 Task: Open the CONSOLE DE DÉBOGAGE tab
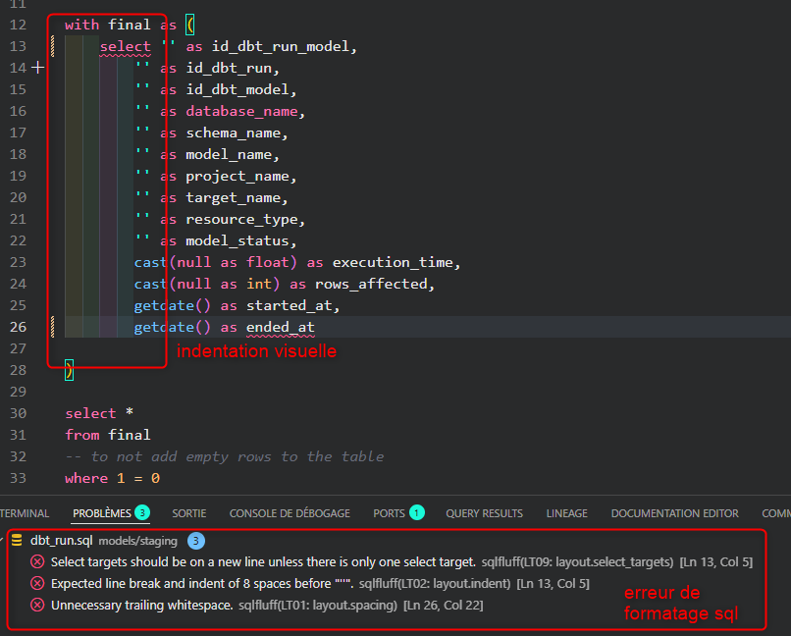(x=290, y=513)
